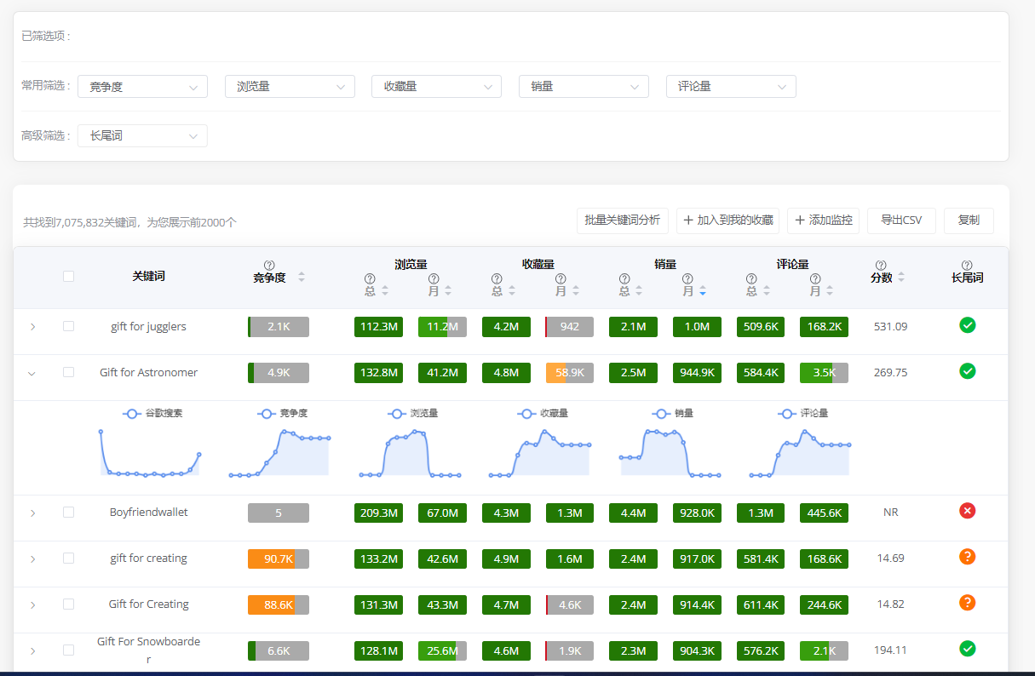Click the 导出CSV button
Viewport: 1035px width, 676px height.
pyautogui.click(x=901, y=220)
